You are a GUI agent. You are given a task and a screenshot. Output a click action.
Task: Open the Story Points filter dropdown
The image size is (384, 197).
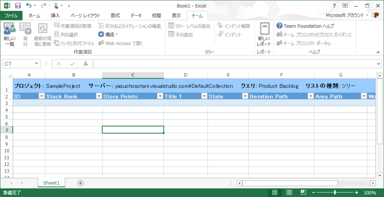[x=160, y=96]
